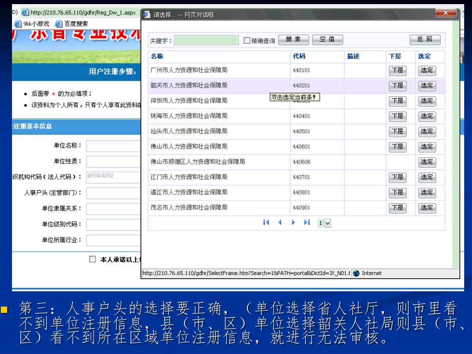Click the 百度搜索 bookmark icon
Screen dimensions: 472x354
[x=59, y=24]
